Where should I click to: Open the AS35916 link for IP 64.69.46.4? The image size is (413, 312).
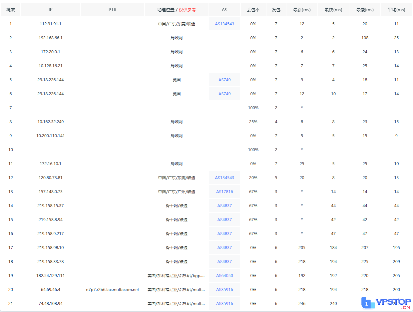[224, 290]
